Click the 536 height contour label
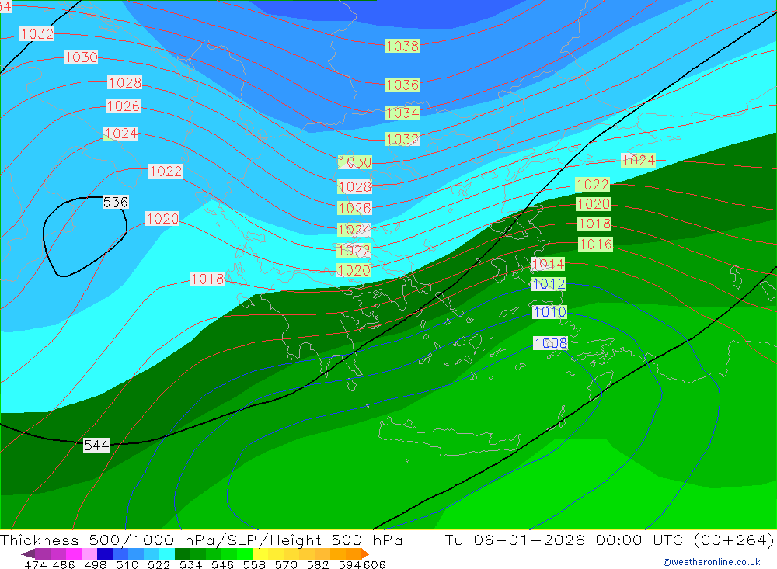The image size is (777, 569). pos(116,202)
